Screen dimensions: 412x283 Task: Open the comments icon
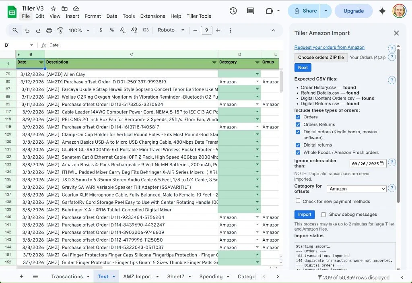(x=250, y=11)
